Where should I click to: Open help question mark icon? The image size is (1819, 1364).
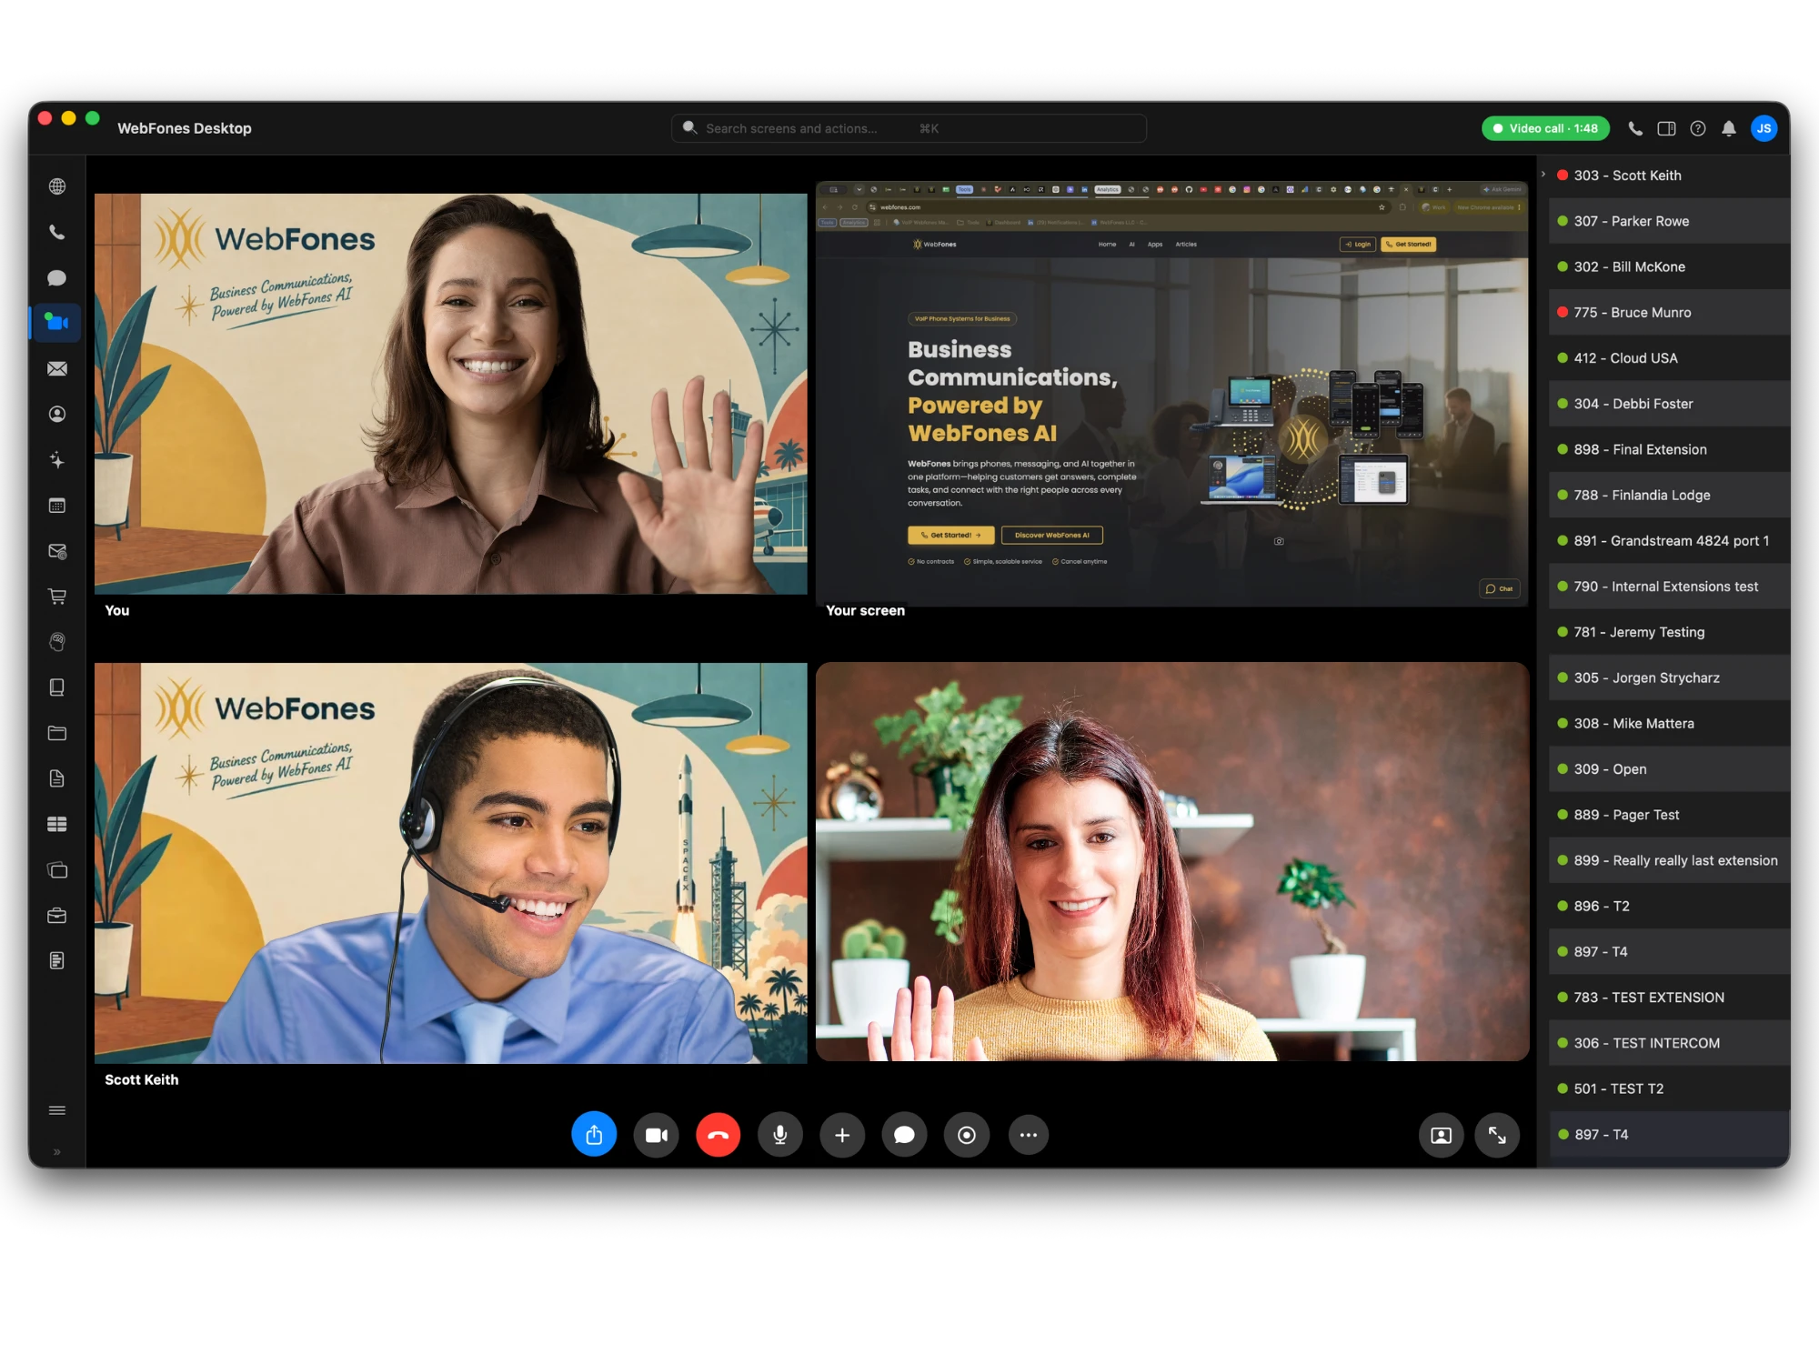tap(1698, 128)
